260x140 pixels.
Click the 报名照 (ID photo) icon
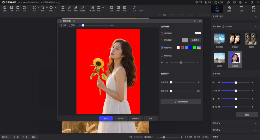coord(92,8)
